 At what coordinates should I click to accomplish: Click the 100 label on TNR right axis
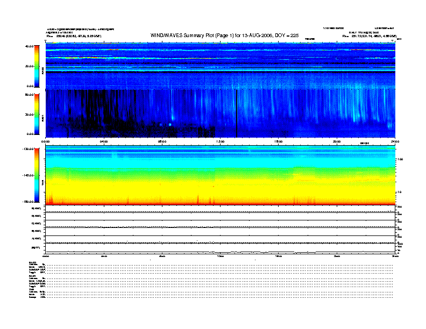pos(400,159)
